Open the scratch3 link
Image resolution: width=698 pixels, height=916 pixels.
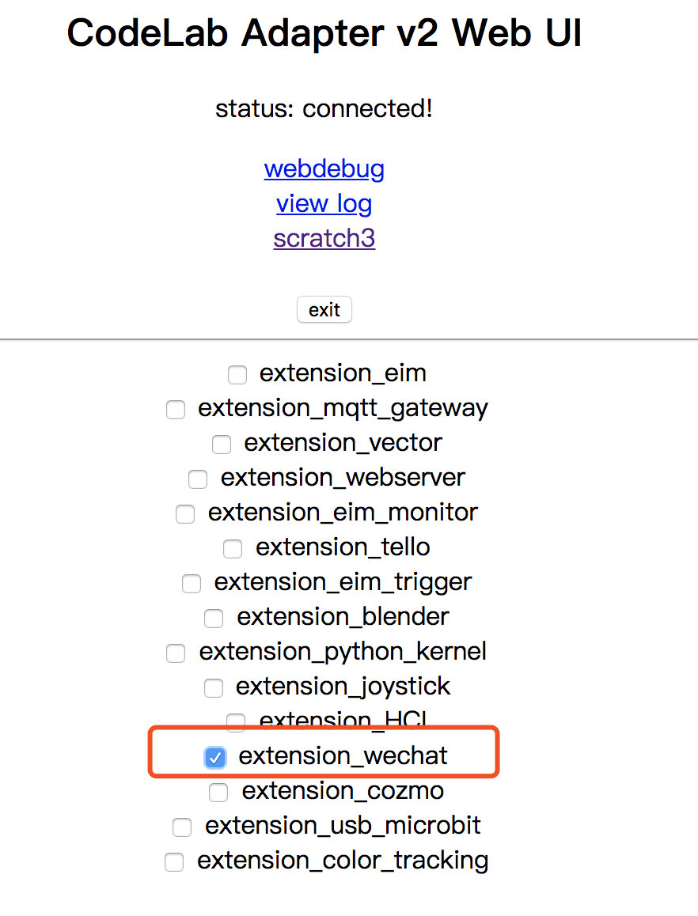[x=324, y=239]
